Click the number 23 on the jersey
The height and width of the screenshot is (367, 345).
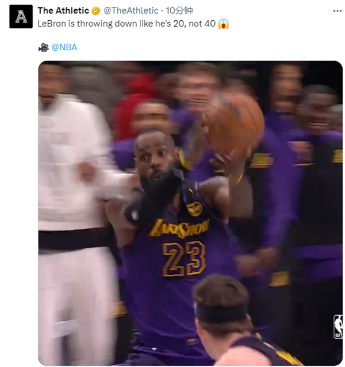pyautogui.click(x=184, y=258)
